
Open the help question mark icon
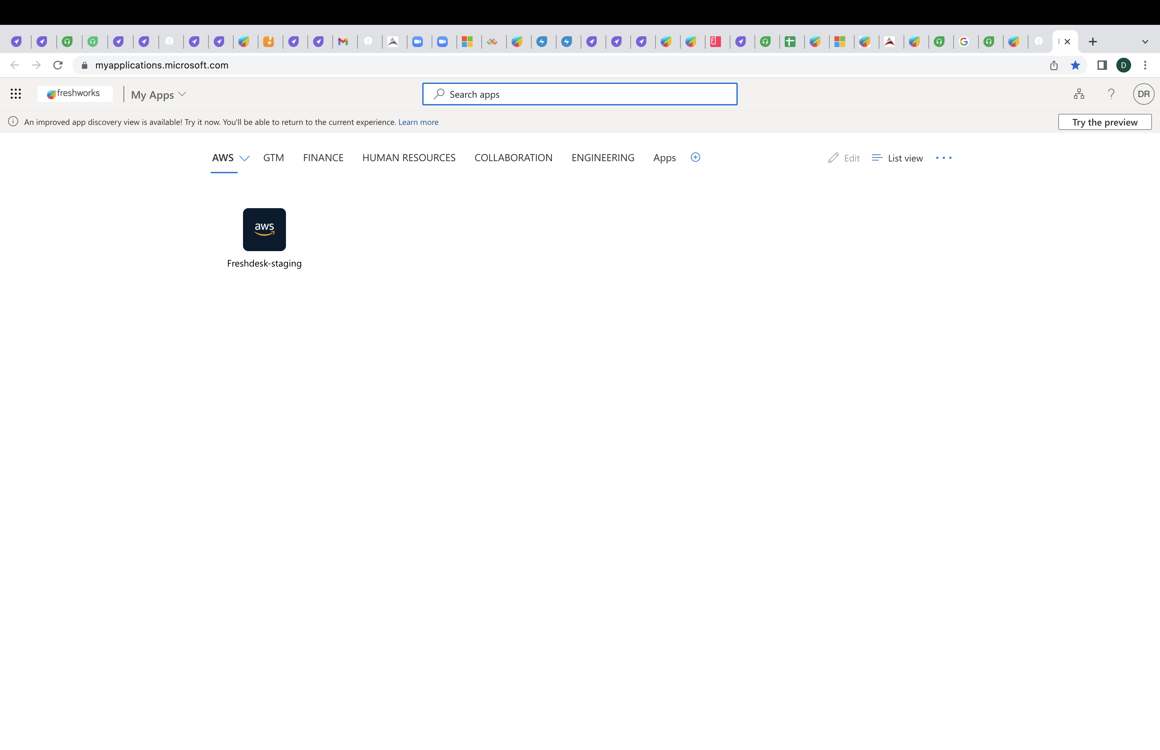(1111, 94)
